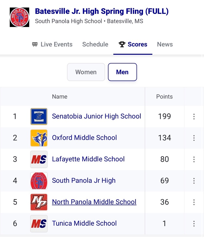Expand the options menu for Lafayette Middle School
This screenshot has width=204, height=238.
(194, 159)
